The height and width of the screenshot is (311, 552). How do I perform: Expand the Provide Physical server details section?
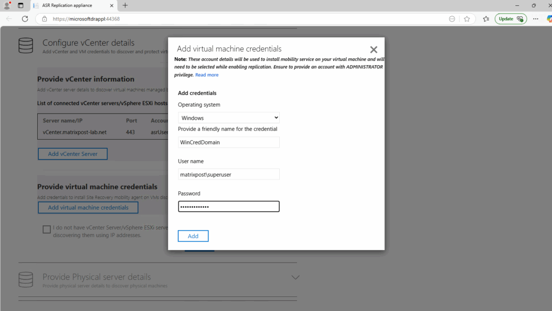coord(295,277)
